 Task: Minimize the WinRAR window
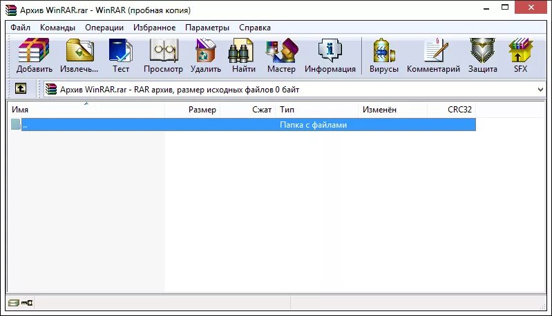[486, 8]
